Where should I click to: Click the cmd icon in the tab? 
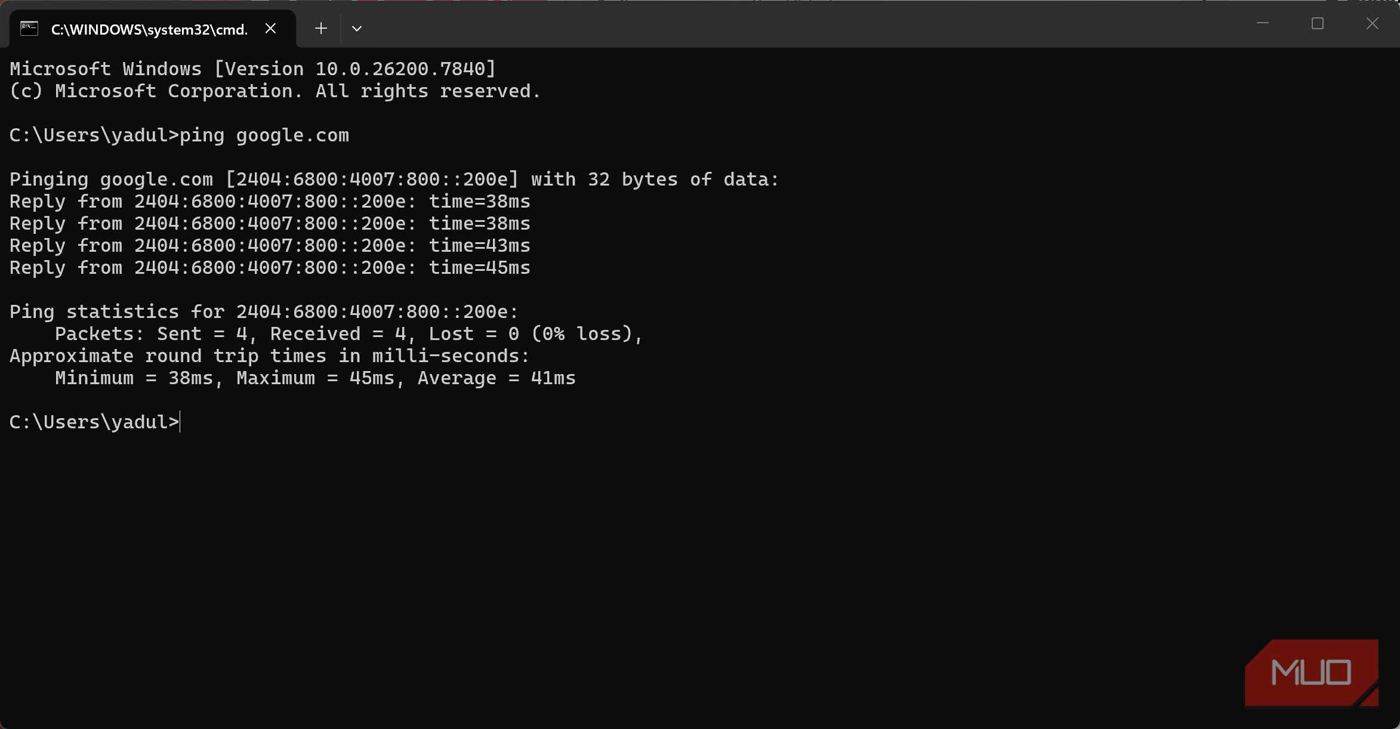[x=29, y=28]
